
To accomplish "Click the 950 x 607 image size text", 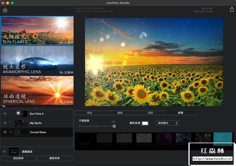I will click(207, 8).
